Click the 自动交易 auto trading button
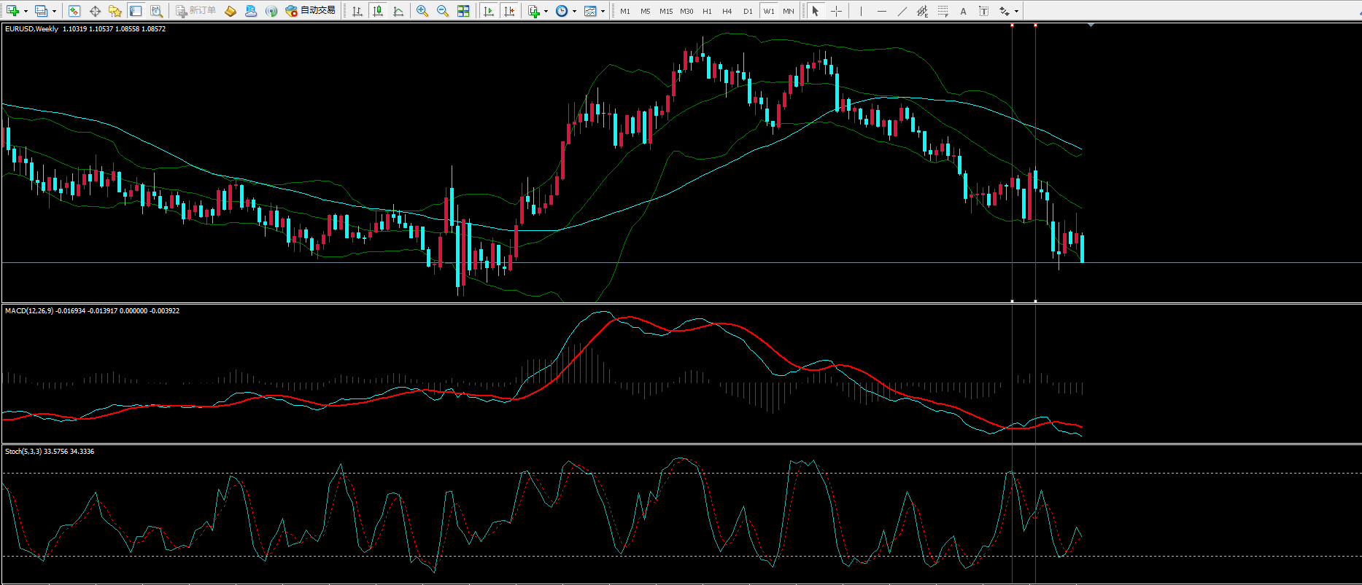Viewport: 1362px width, 585px height. pyautogui.click(x=311, y=11)
